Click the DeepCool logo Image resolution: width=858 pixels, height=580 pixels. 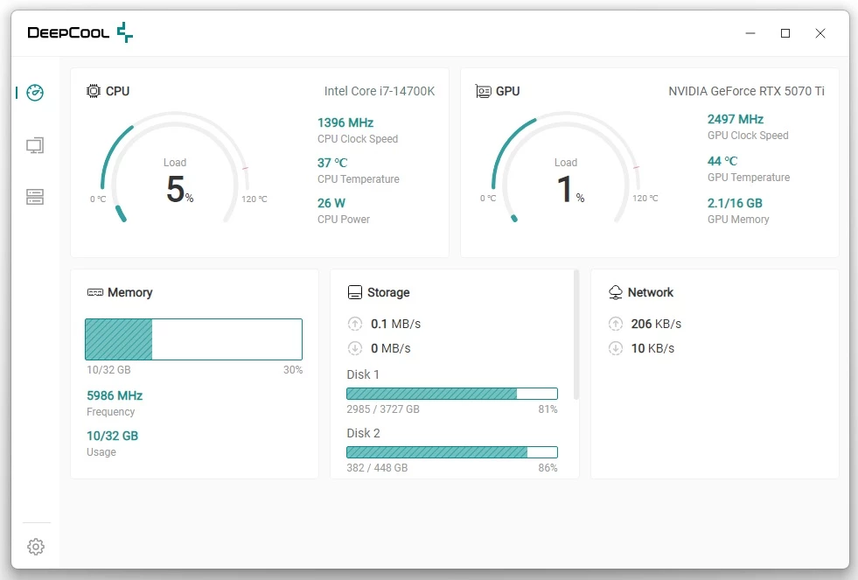[80, 33]
